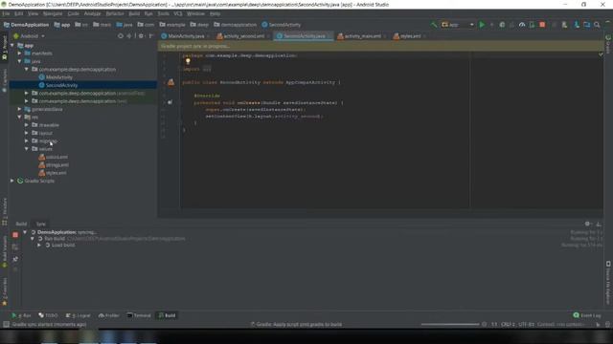Click the Collapse All icon in Project panel

pos(129,36)
